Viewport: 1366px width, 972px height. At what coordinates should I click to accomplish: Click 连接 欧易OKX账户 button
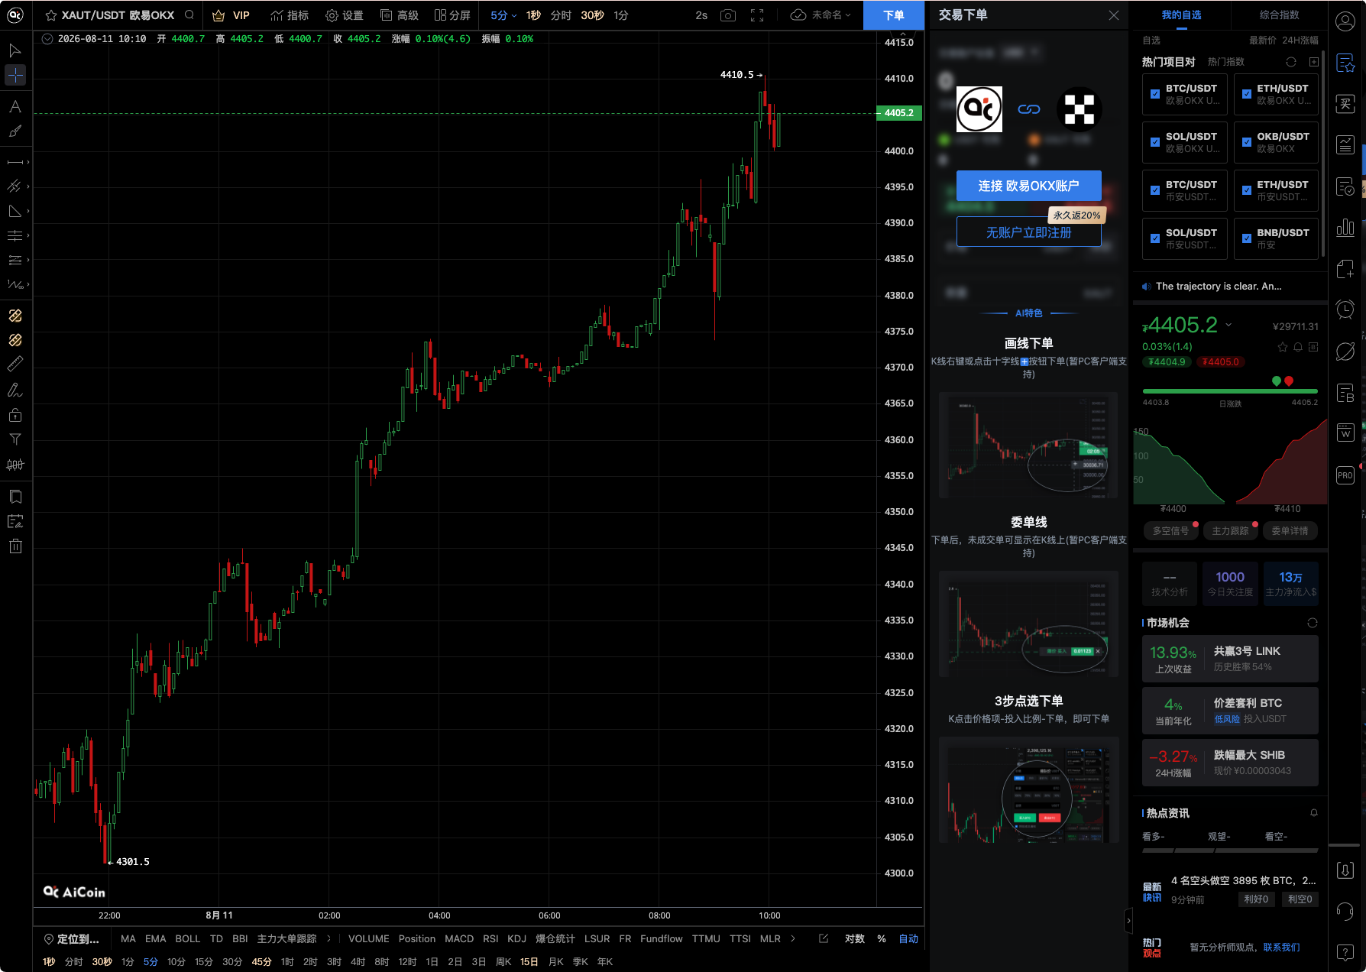pos(1028,186)
